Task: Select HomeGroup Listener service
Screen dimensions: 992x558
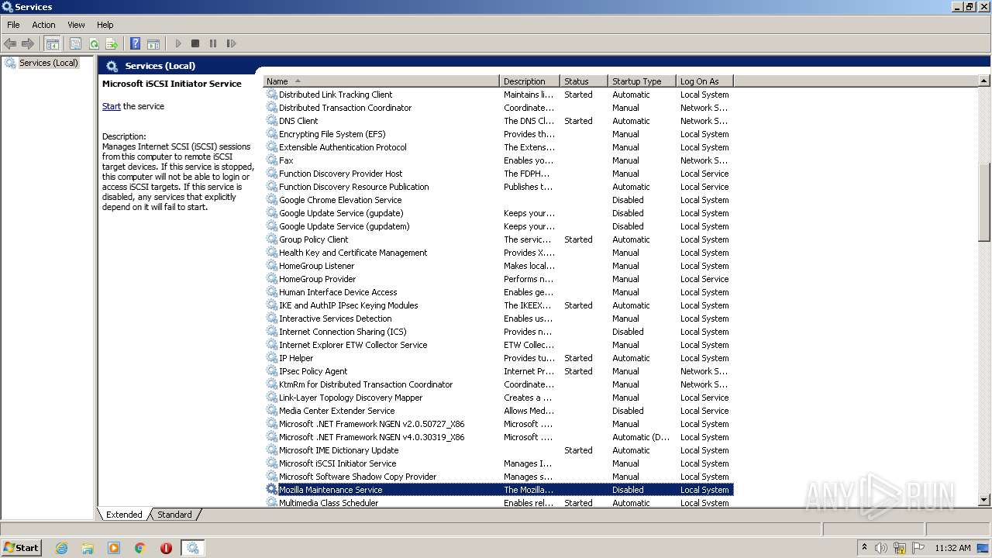Action: pyautogui.click(x=498, y=266)
